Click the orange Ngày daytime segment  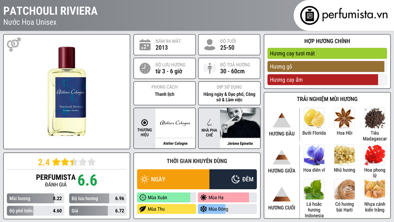tap(173, 179)
